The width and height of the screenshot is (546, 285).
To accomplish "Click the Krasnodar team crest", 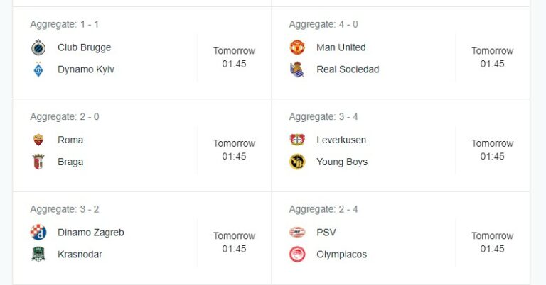I will click(38, 254).
